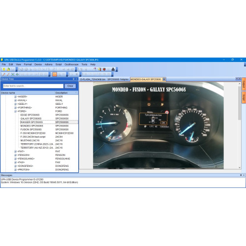246x246 pixels.
Task: Sort by the Device name column header
Action: tap(28, 93)
